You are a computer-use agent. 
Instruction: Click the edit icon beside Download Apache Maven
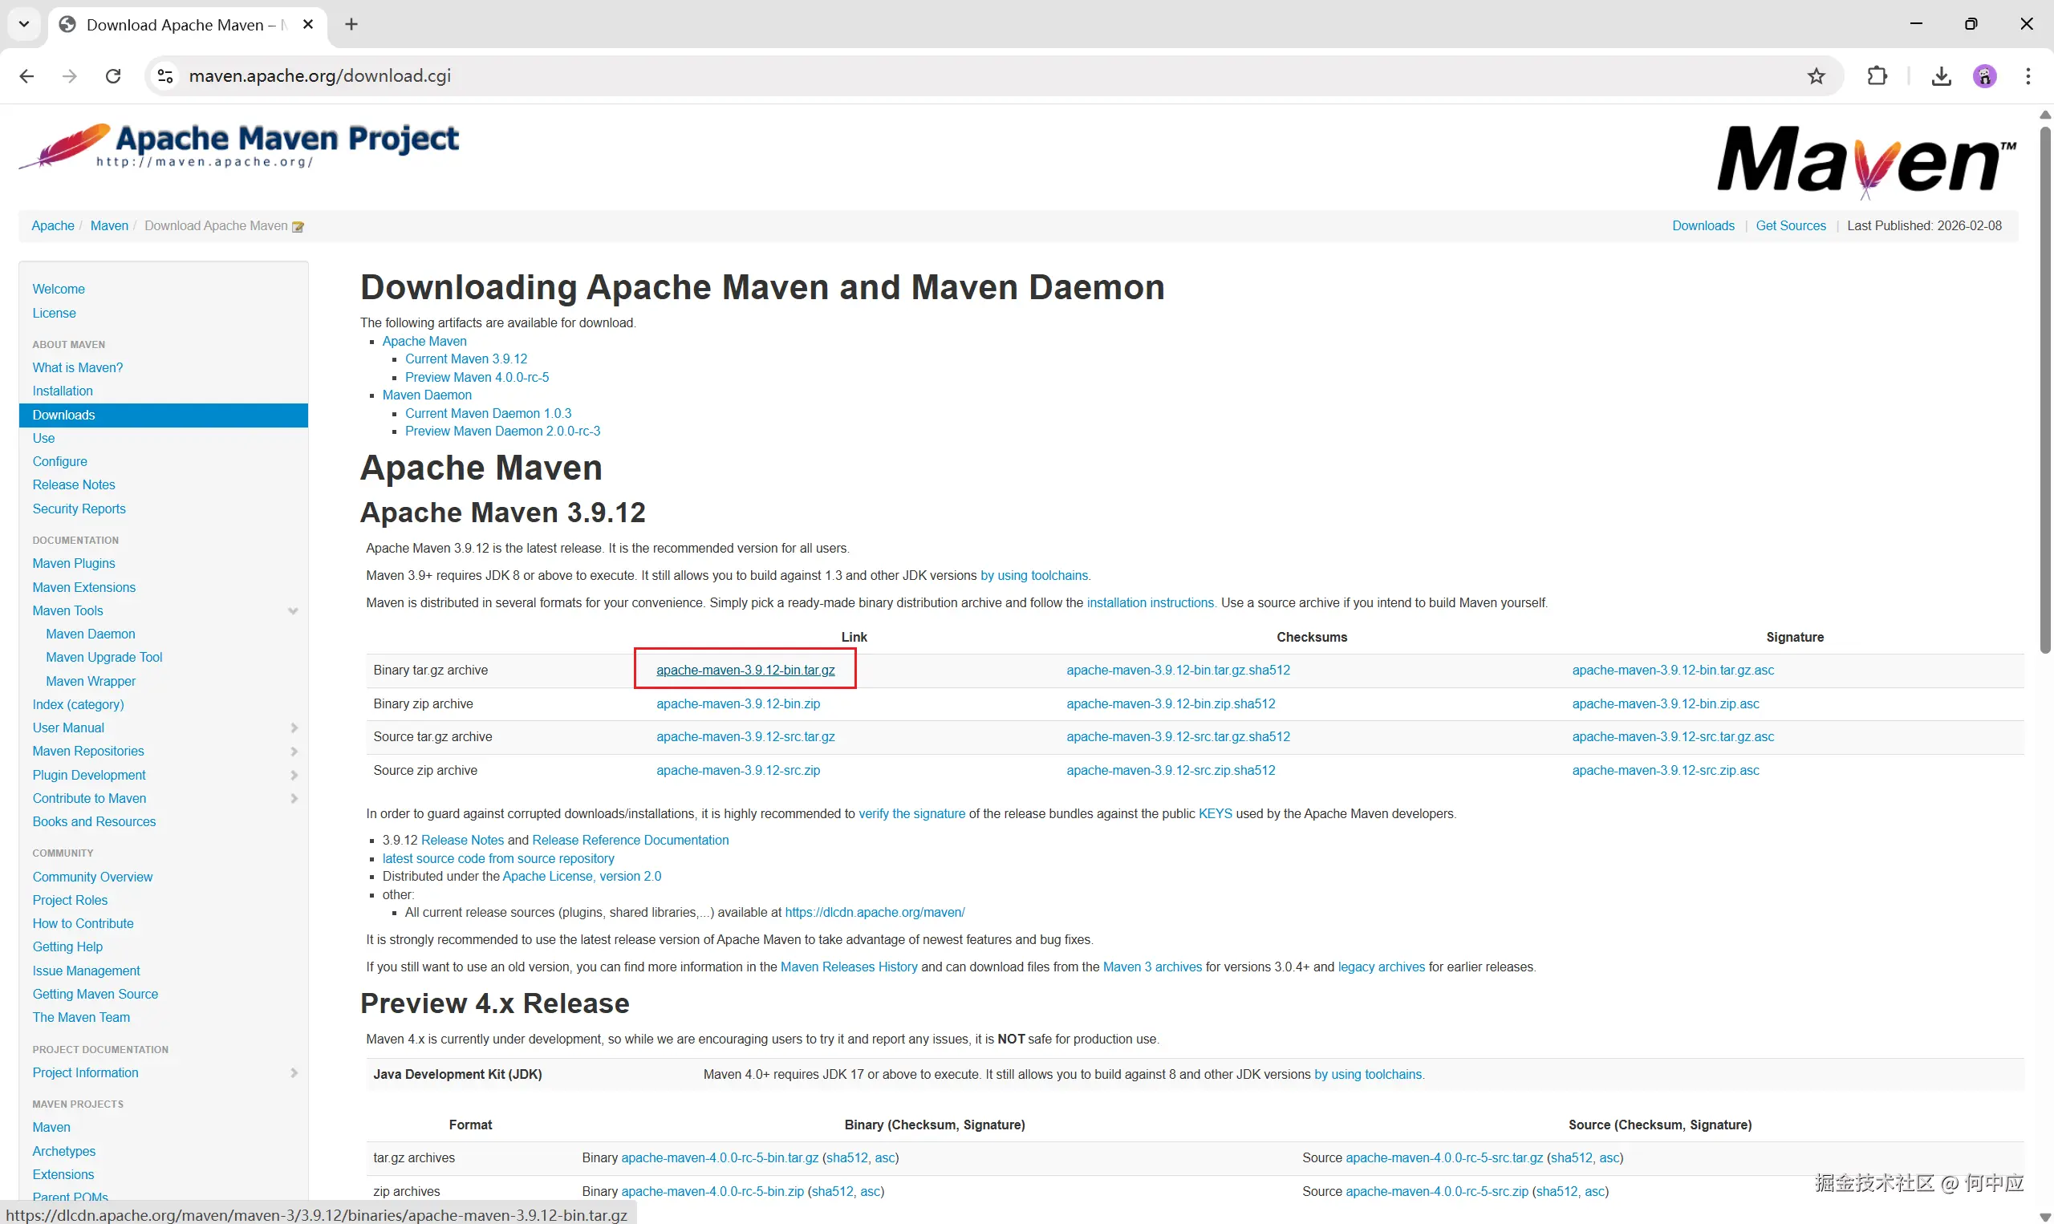tap(298, 227)
